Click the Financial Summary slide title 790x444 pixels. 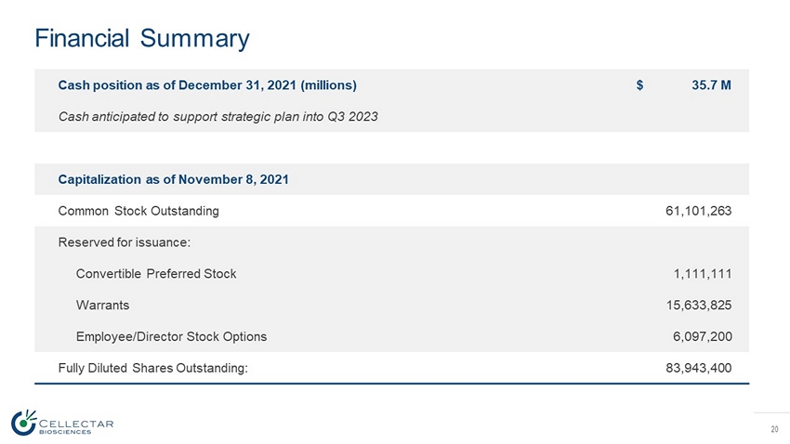[141, 38]
